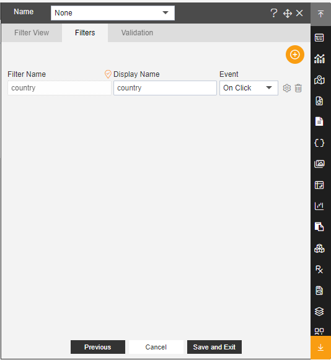This screenshot has width=331, height=360.
Task: Click the Previous button
Action: (98, 347)
